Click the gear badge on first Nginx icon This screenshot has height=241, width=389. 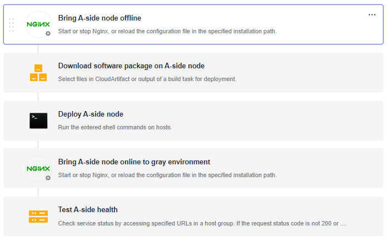(48, 33)
